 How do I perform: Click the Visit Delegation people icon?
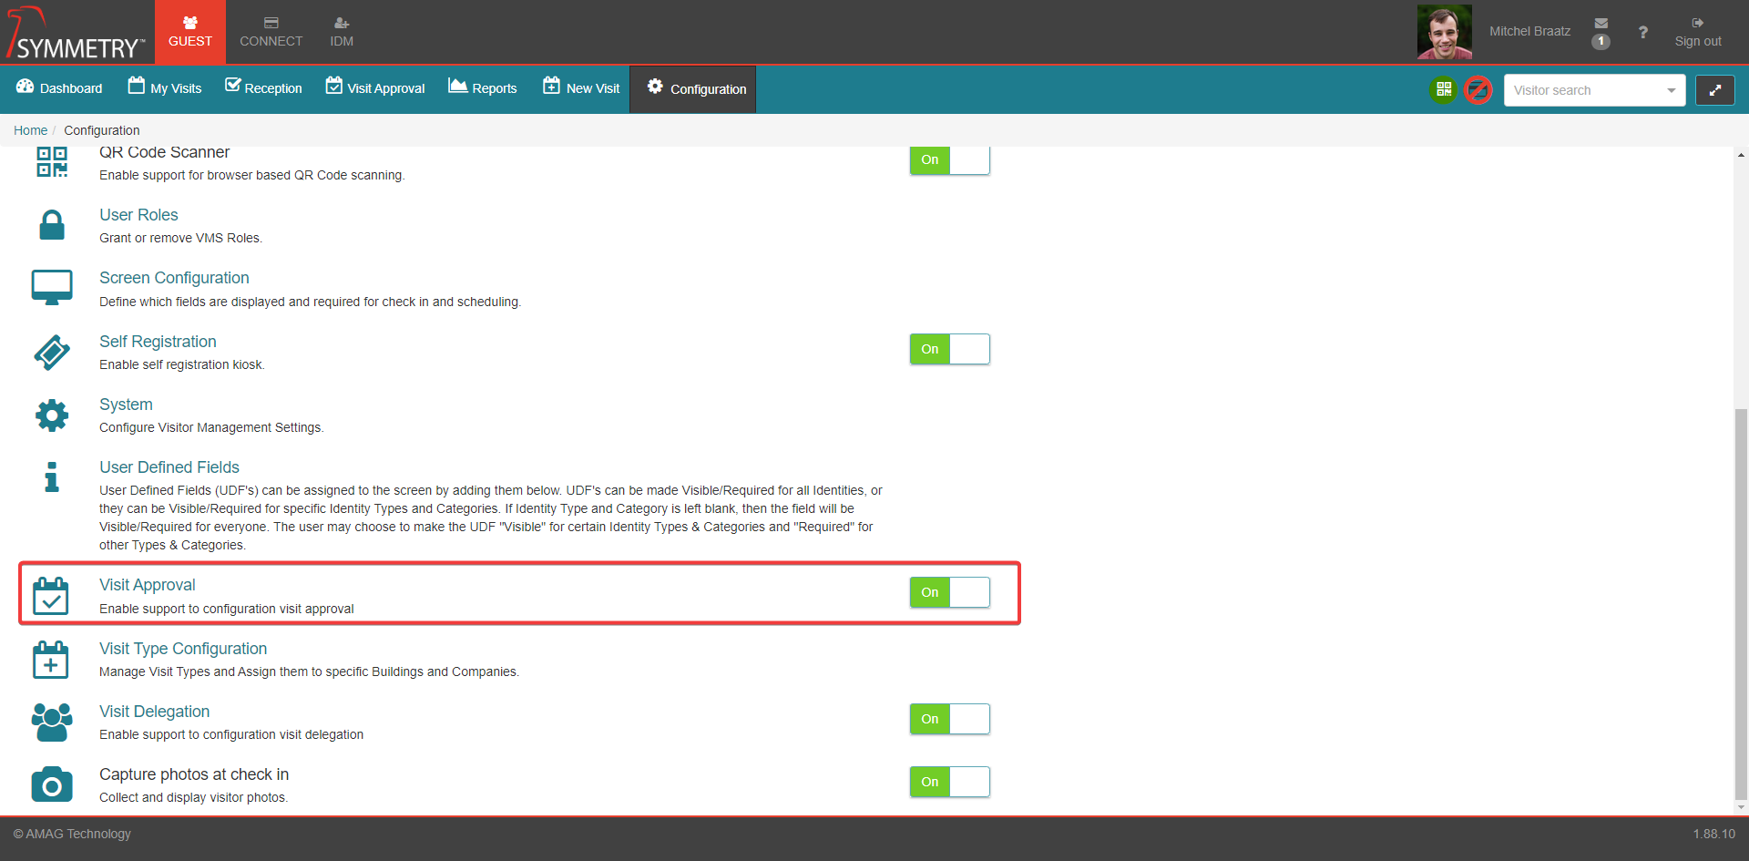52,723
